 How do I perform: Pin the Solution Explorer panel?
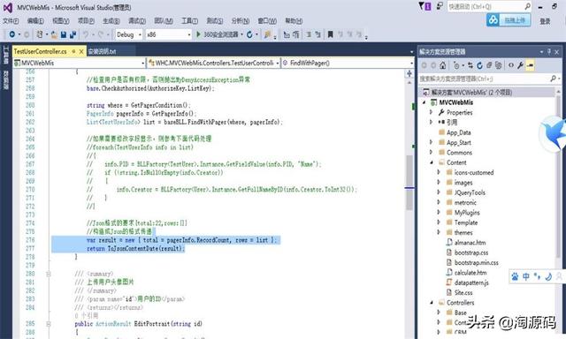549,52
